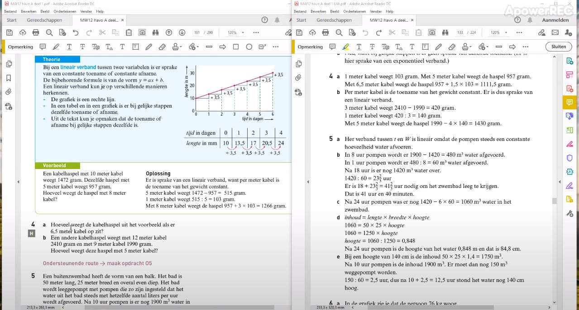Redo action in right window toolbar
Image resolution: width=579 pixels, height=310 pixels.
pyautogui.click(x=378, y=33)
